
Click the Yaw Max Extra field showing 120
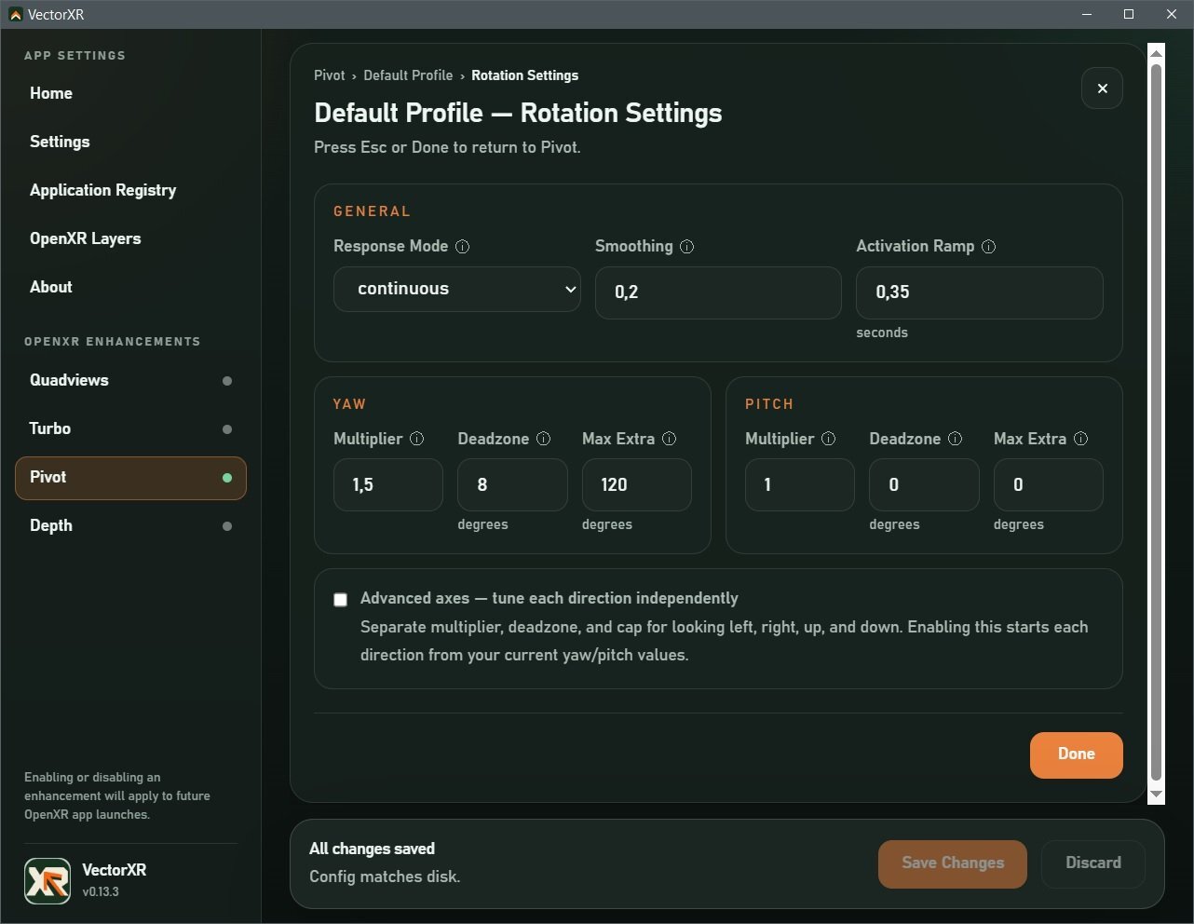637,484
